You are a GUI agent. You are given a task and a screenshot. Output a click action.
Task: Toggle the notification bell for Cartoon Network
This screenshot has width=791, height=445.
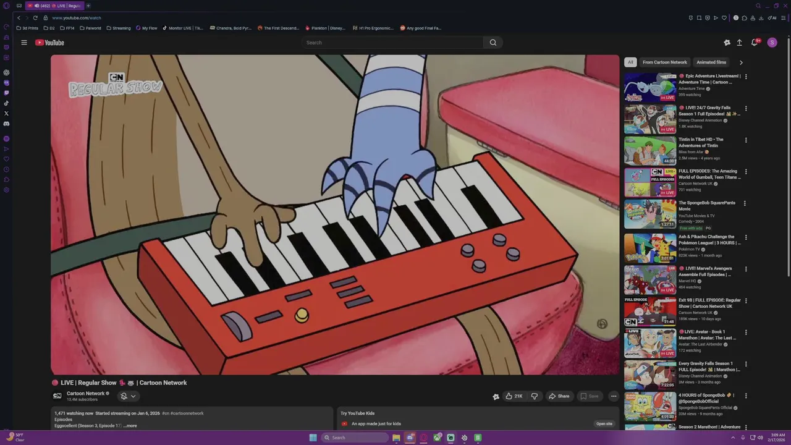coord(124,396)
